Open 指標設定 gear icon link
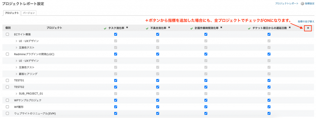The height and width of the screenshot is (118, 316). 308,4
